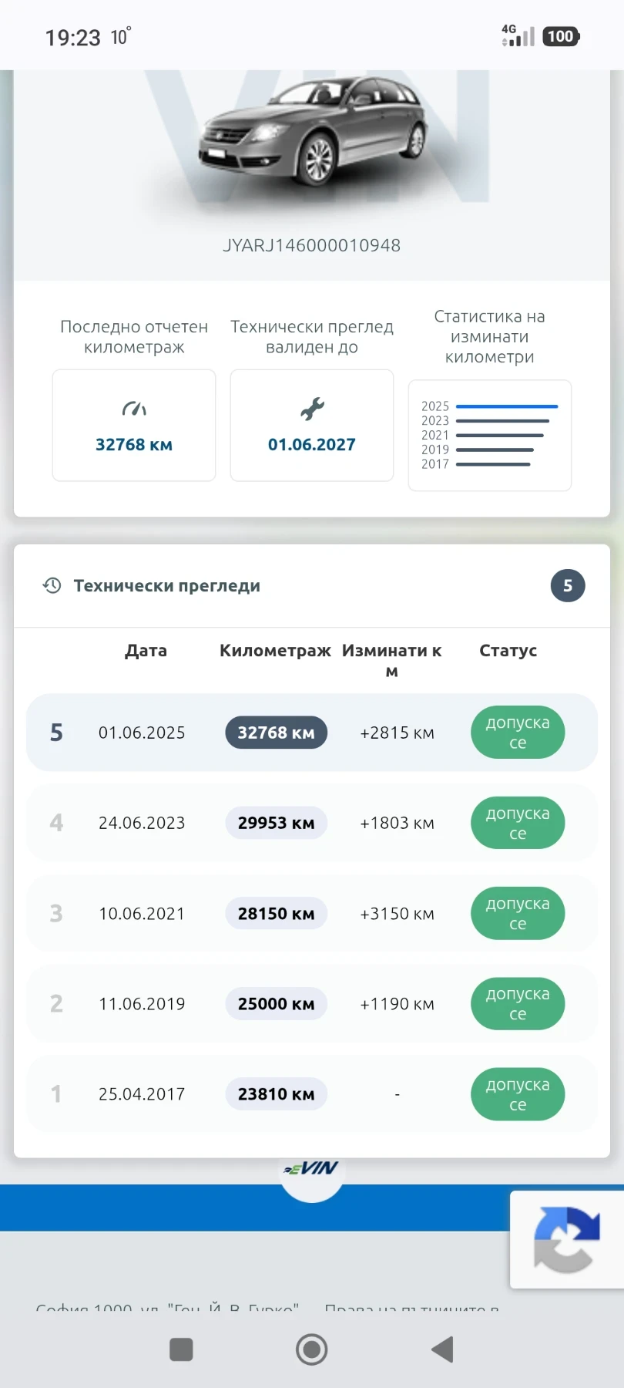
Task: Tap the 28150 км mileage badge
Action: coord(276,913)
